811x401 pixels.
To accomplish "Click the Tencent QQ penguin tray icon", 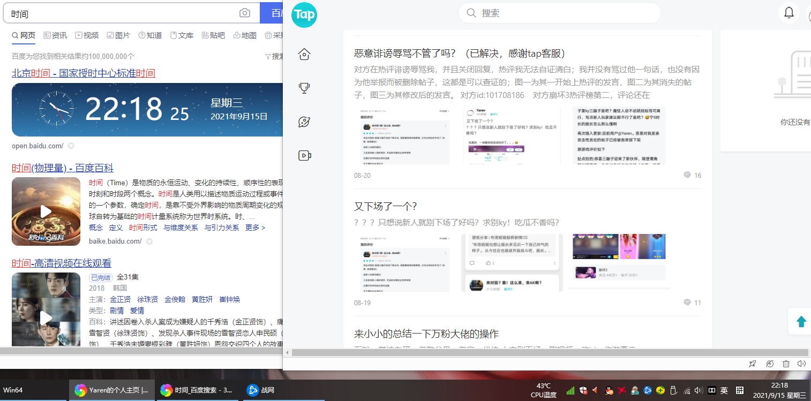I will (609, 390).
